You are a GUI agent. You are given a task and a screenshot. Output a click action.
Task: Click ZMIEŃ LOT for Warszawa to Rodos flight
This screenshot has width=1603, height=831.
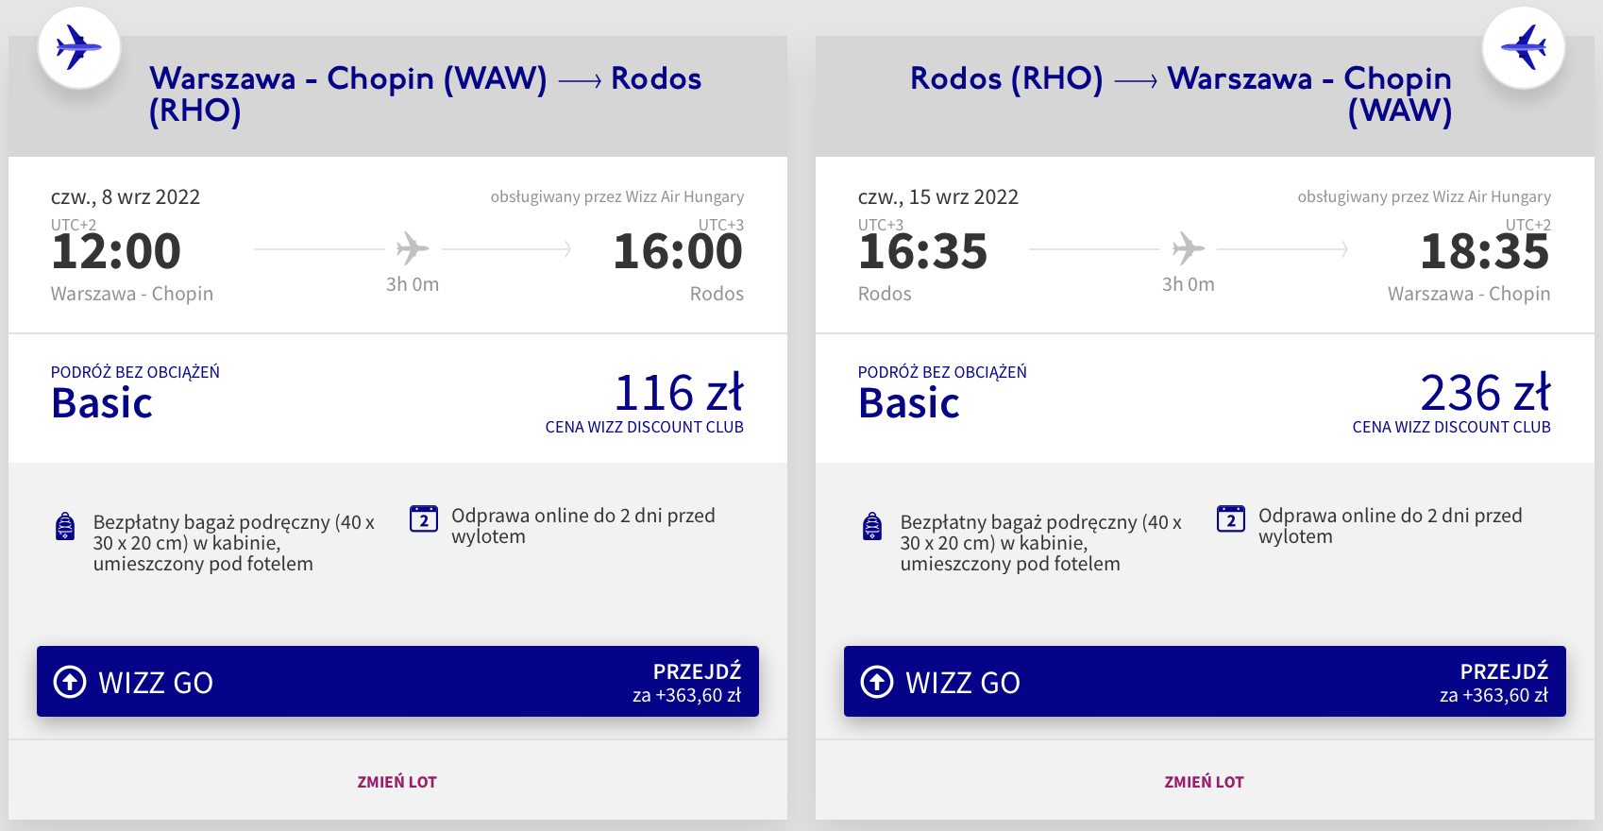point(397,782)
